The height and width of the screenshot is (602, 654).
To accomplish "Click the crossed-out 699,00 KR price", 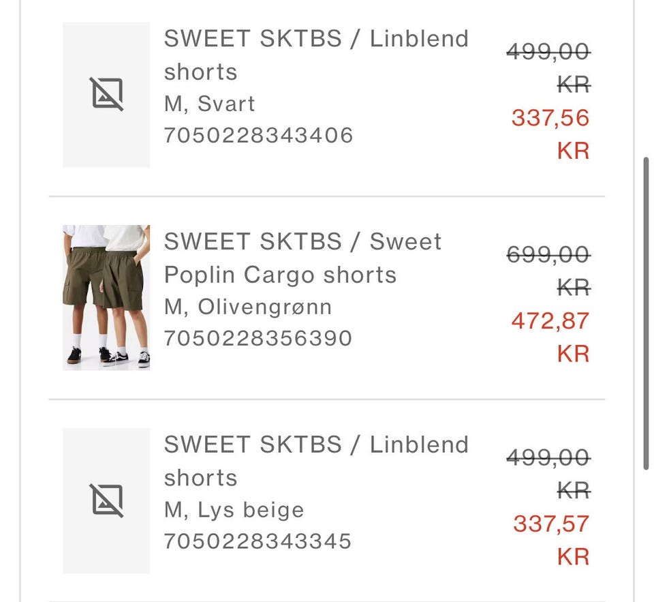I will [x=548, y=271].
